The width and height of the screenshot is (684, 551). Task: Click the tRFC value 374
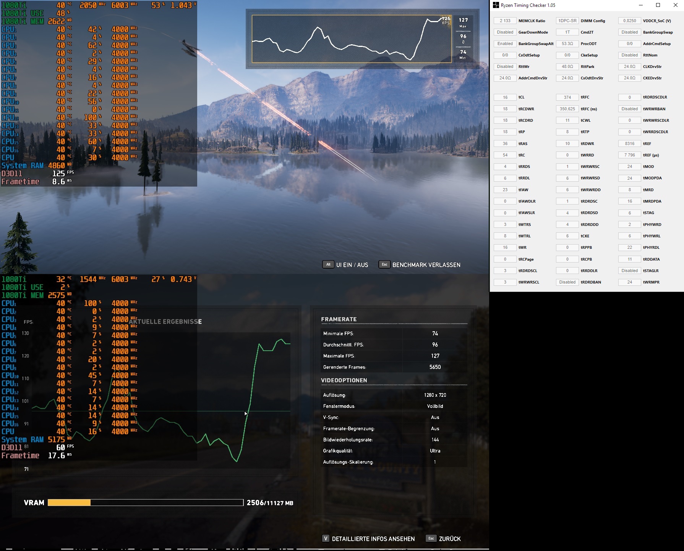click(x=567, y=97)
